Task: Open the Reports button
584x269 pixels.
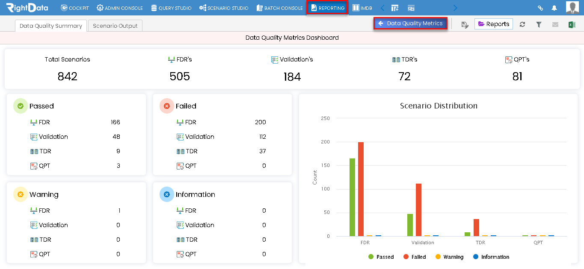Action: click(x=493, y=24)
